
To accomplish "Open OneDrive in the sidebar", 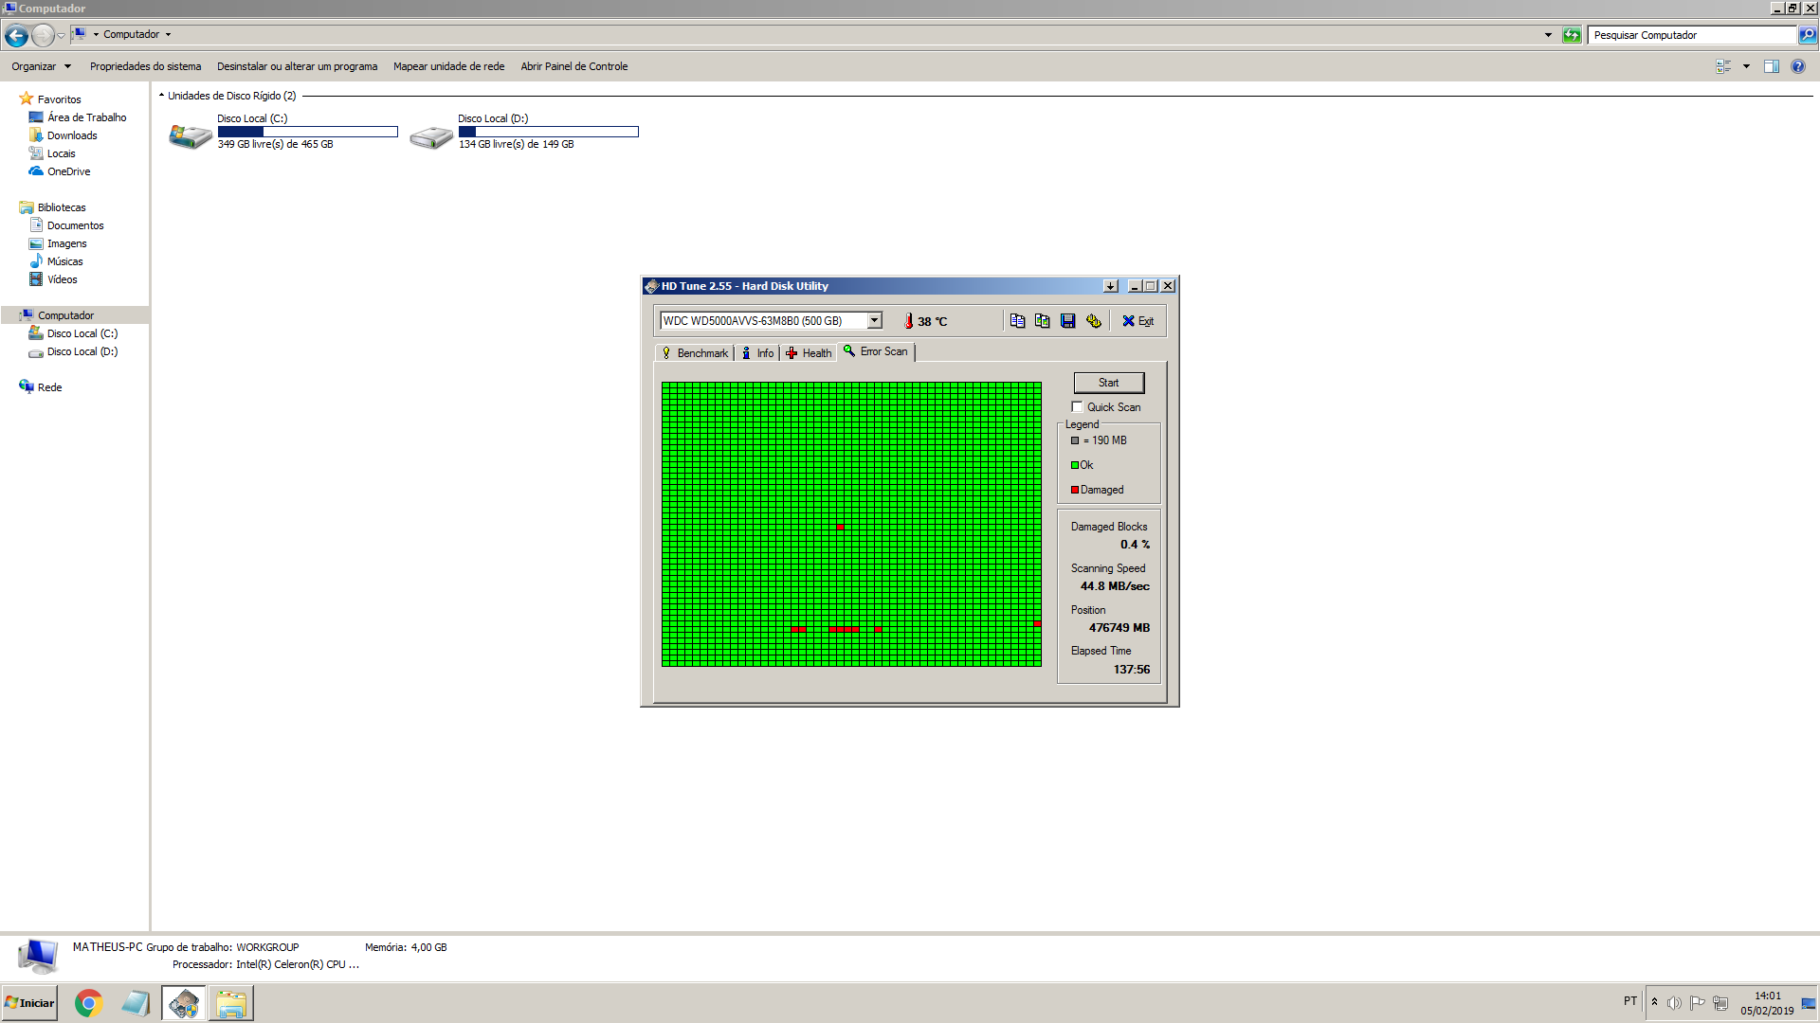I will click(68, 171).
